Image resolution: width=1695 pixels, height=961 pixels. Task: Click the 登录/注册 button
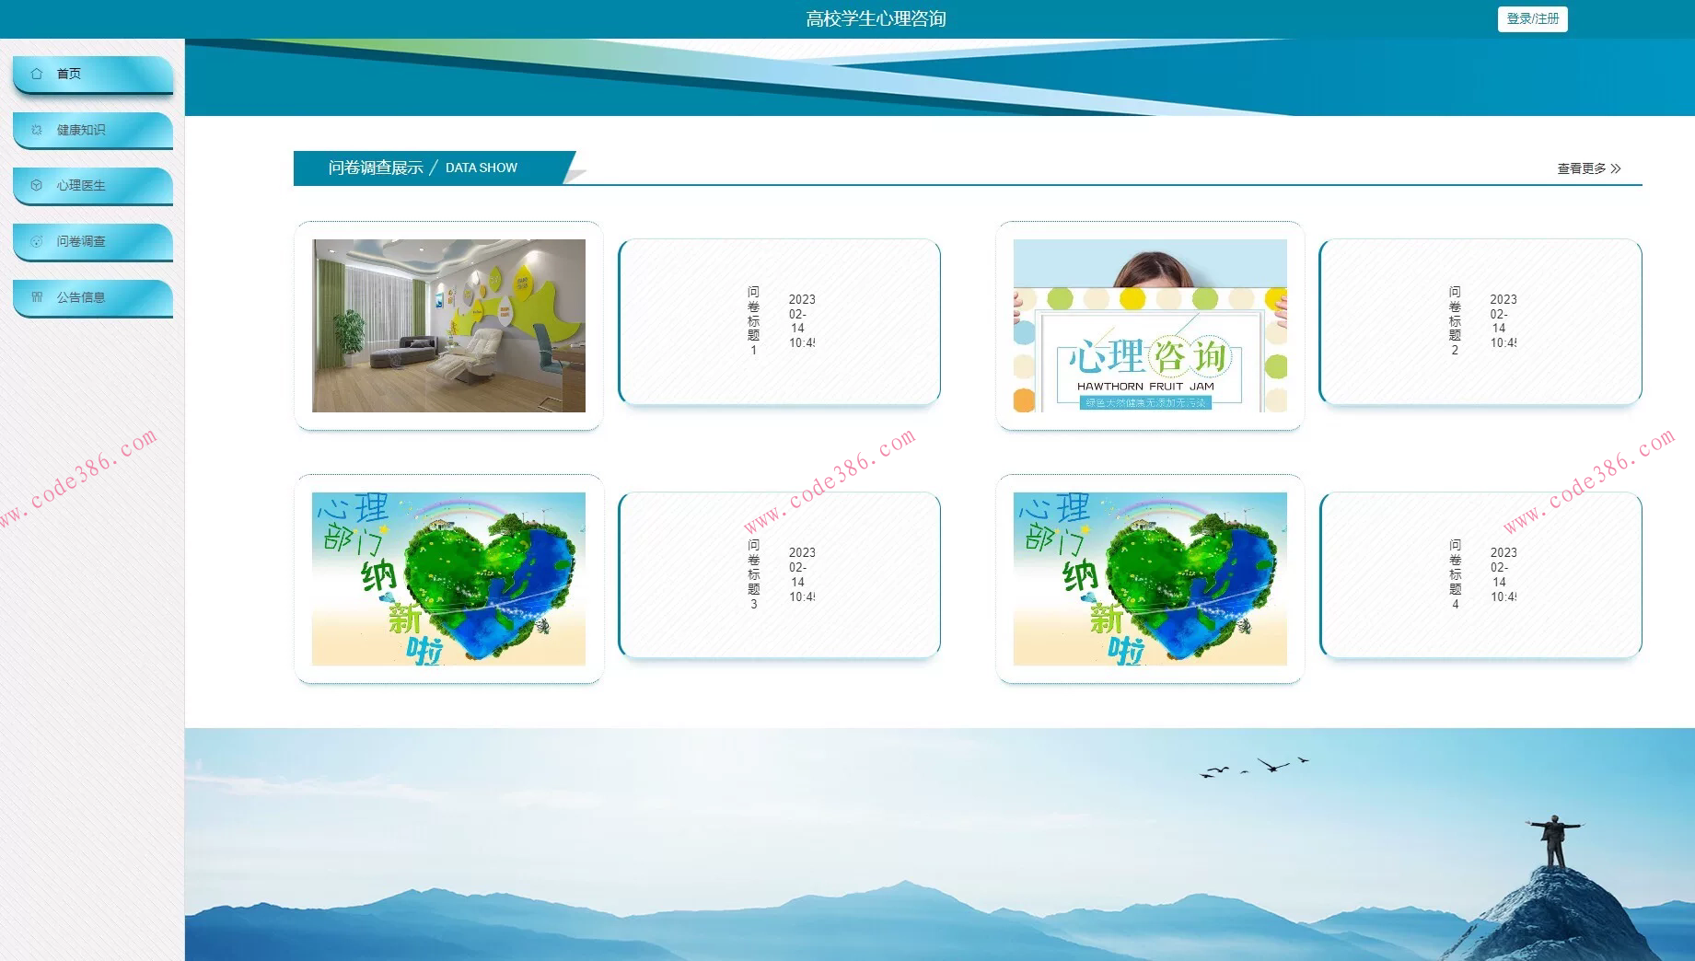1532,18
